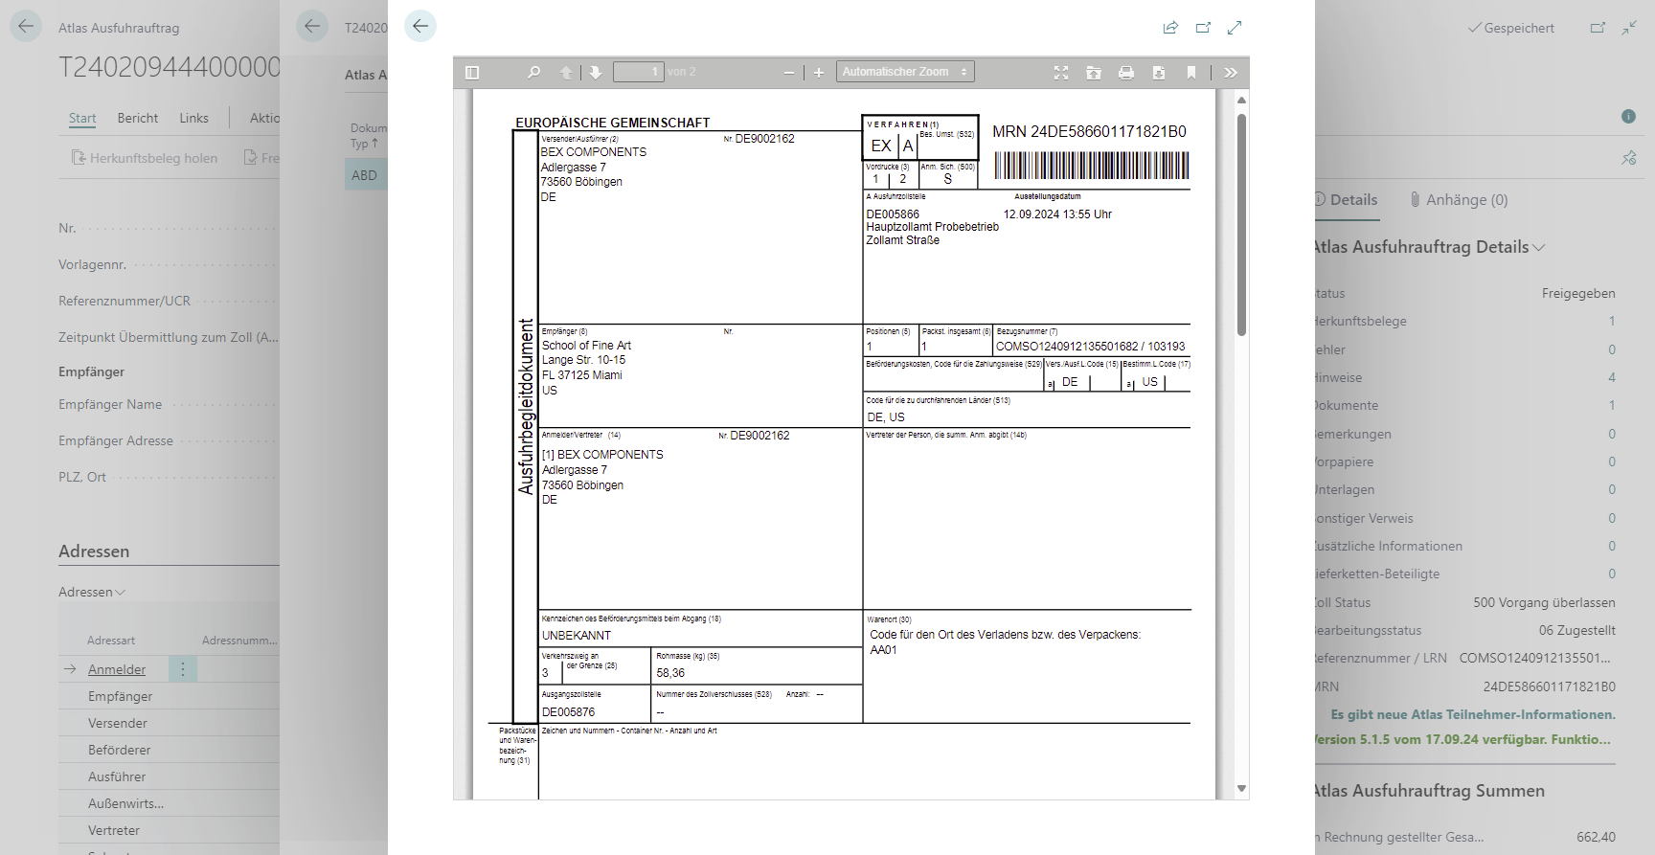Open the preview in a new window
Image resolution: width=1655 pixels, height=855 pixels.
click(x=1203, y=28)
